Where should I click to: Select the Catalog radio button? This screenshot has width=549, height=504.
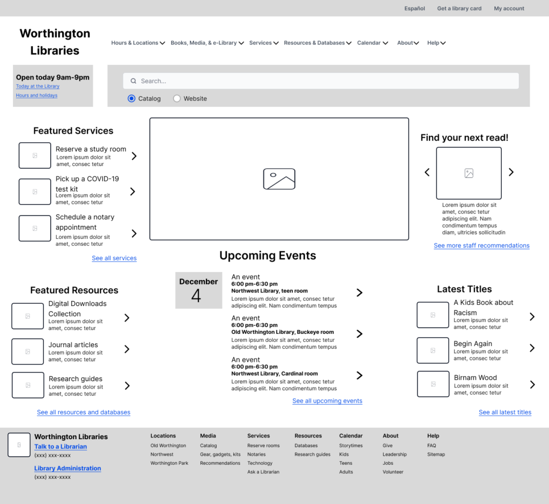point(131,99)
